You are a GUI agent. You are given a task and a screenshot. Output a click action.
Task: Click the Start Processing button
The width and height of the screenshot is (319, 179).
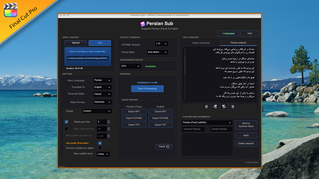pos(147,89)
